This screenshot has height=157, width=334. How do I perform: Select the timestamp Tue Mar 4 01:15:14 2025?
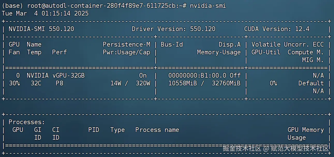(x=45, y=13)
